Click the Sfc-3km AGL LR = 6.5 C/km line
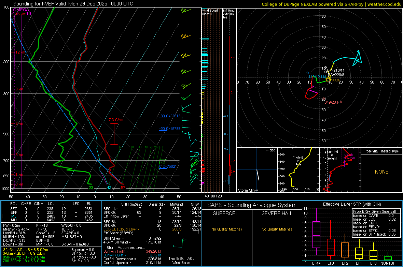 (x=26, y=250)
